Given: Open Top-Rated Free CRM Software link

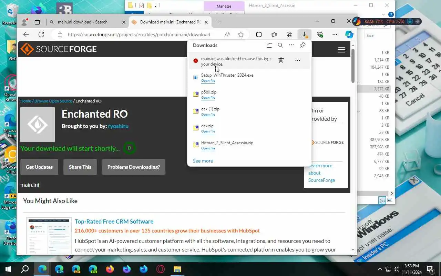Looking at the screenshot, I should (x=114, y=221).
